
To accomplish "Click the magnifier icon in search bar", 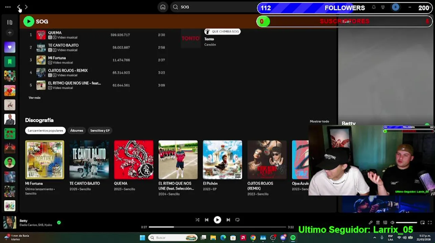I will click(x=175, y=7).
